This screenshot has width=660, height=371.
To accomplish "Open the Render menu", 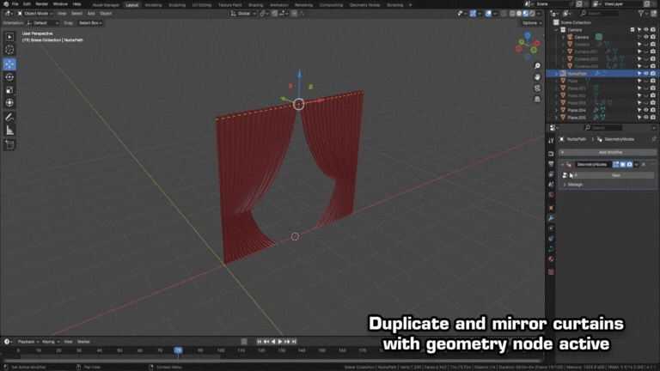I will (41, 4).
